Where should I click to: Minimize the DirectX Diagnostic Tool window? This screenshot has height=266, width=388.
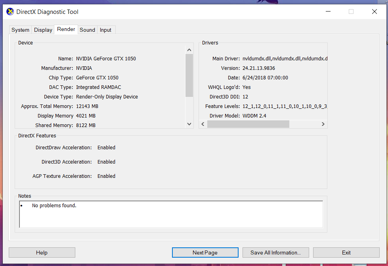tap(328, 12)
